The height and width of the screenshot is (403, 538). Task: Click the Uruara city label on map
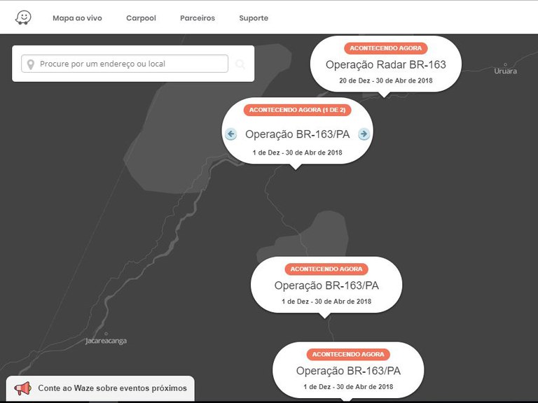click(x=505, y=71)
